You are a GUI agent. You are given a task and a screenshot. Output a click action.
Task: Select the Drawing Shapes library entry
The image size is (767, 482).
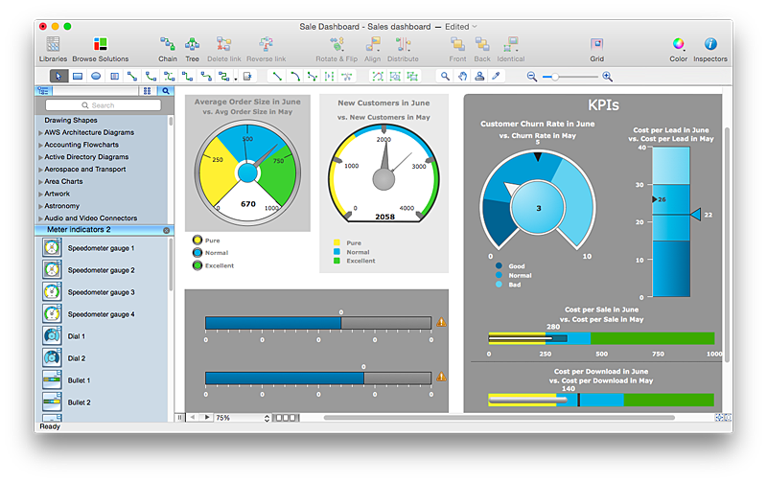coord(71,120)
